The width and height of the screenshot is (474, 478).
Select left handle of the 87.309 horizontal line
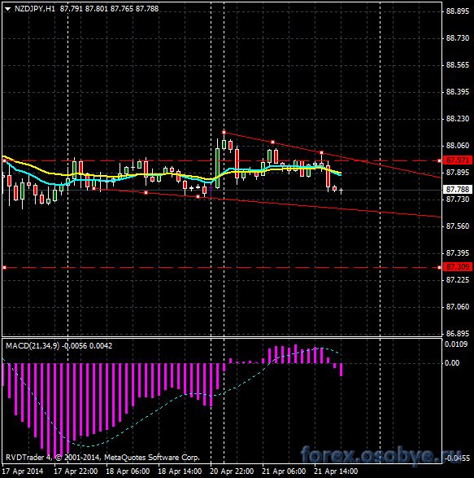coord(5,267)
